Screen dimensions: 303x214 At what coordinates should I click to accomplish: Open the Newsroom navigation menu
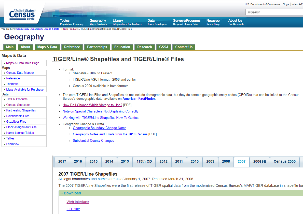pos(214,22)
